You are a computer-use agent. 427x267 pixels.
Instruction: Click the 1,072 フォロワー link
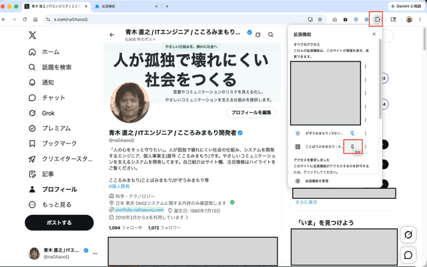[x=165, y=228]
